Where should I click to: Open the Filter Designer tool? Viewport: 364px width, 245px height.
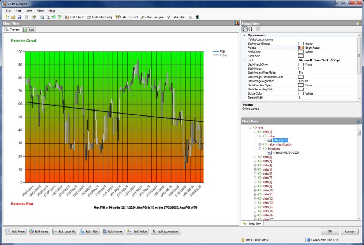[152, 17]
